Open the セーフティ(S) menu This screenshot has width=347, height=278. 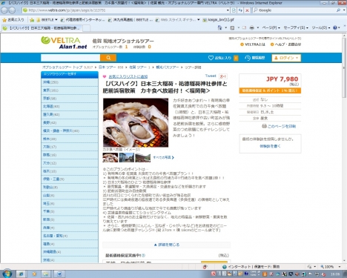[296, 27]
